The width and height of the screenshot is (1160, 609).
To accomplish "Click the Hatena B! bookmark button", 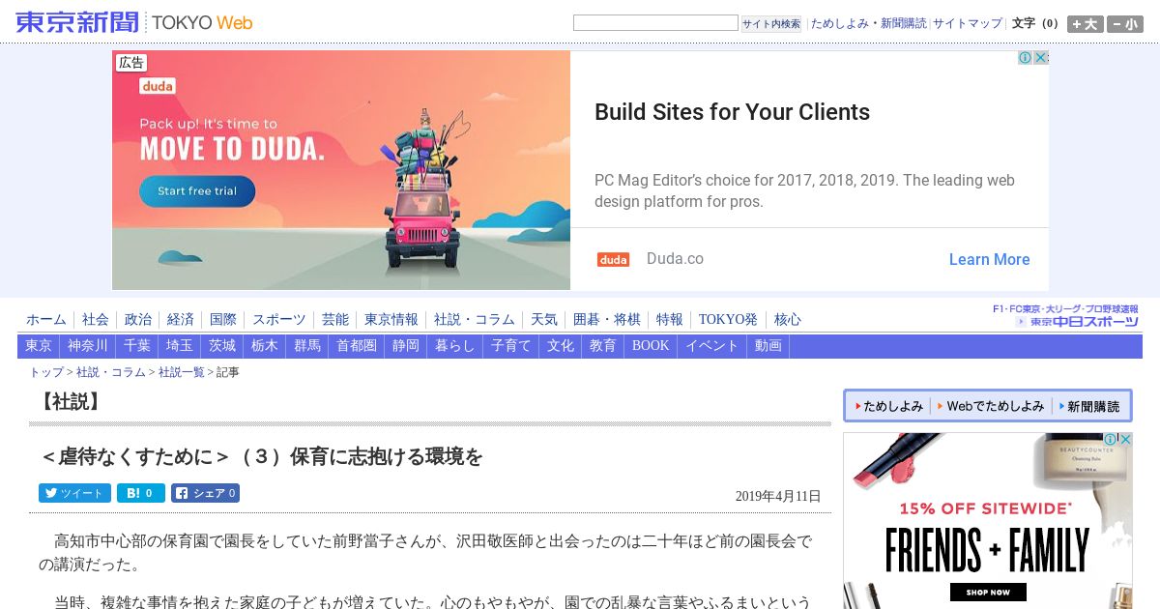I will [x=141, y=493].
